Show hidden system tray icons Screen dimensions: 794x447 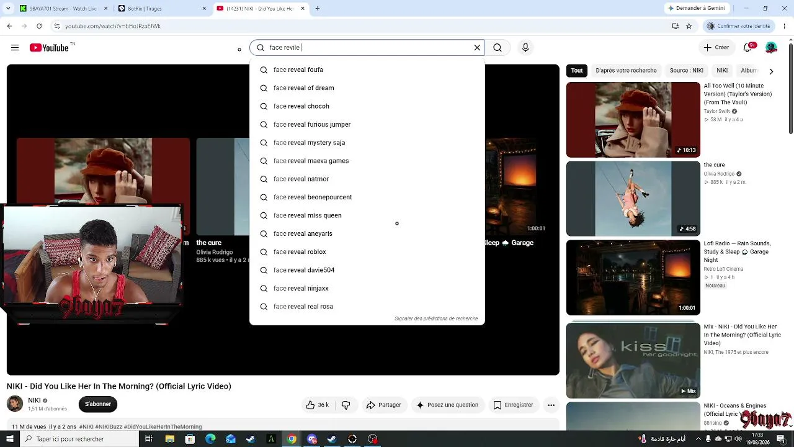point(697,439)
